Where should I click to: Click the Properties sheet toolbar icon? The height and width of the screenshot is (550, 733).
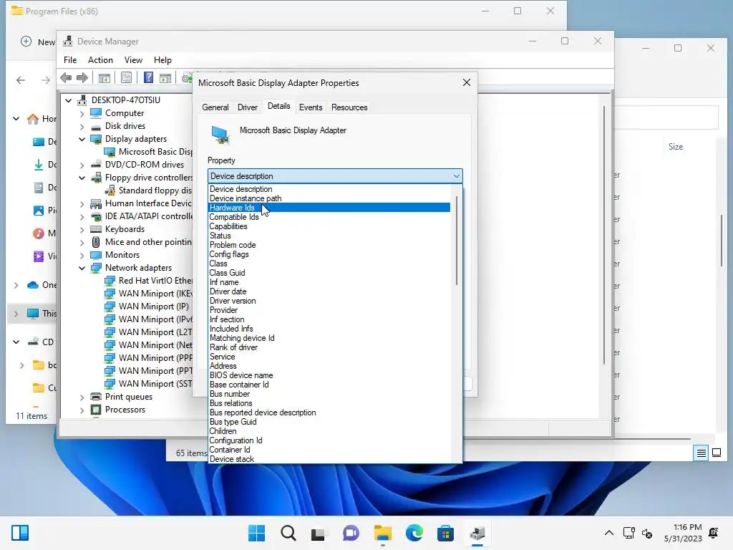[x=126, y=77]
